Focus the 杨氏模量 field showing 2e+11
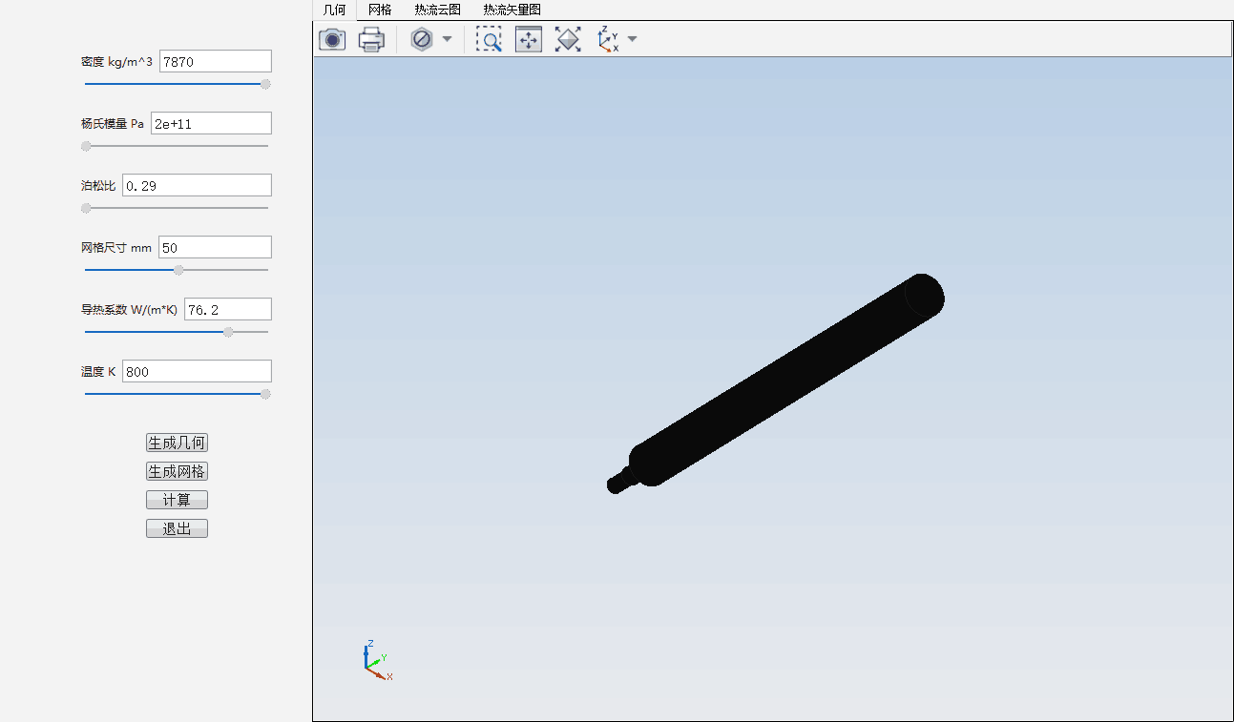1234x722 pixels. pos(211,123)
